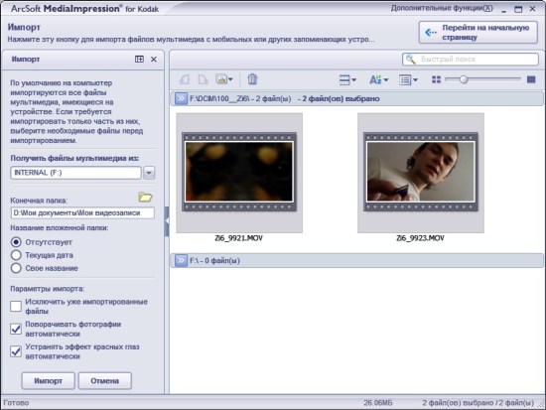Click the small thumbnails grid icon
Screen dimensions: 546x410
coord(436,79)
